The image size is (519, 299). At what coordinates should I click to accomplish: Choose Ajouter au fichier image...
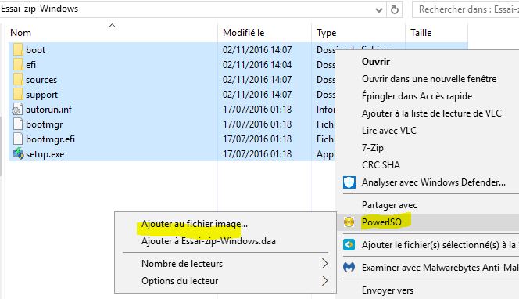[195, 224]
